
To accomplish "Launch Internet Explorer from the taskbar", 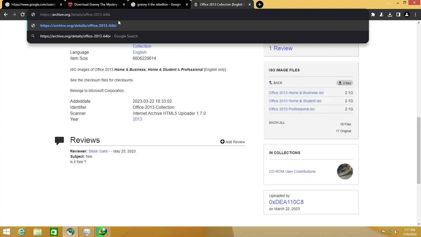I will tap(21, 232).
